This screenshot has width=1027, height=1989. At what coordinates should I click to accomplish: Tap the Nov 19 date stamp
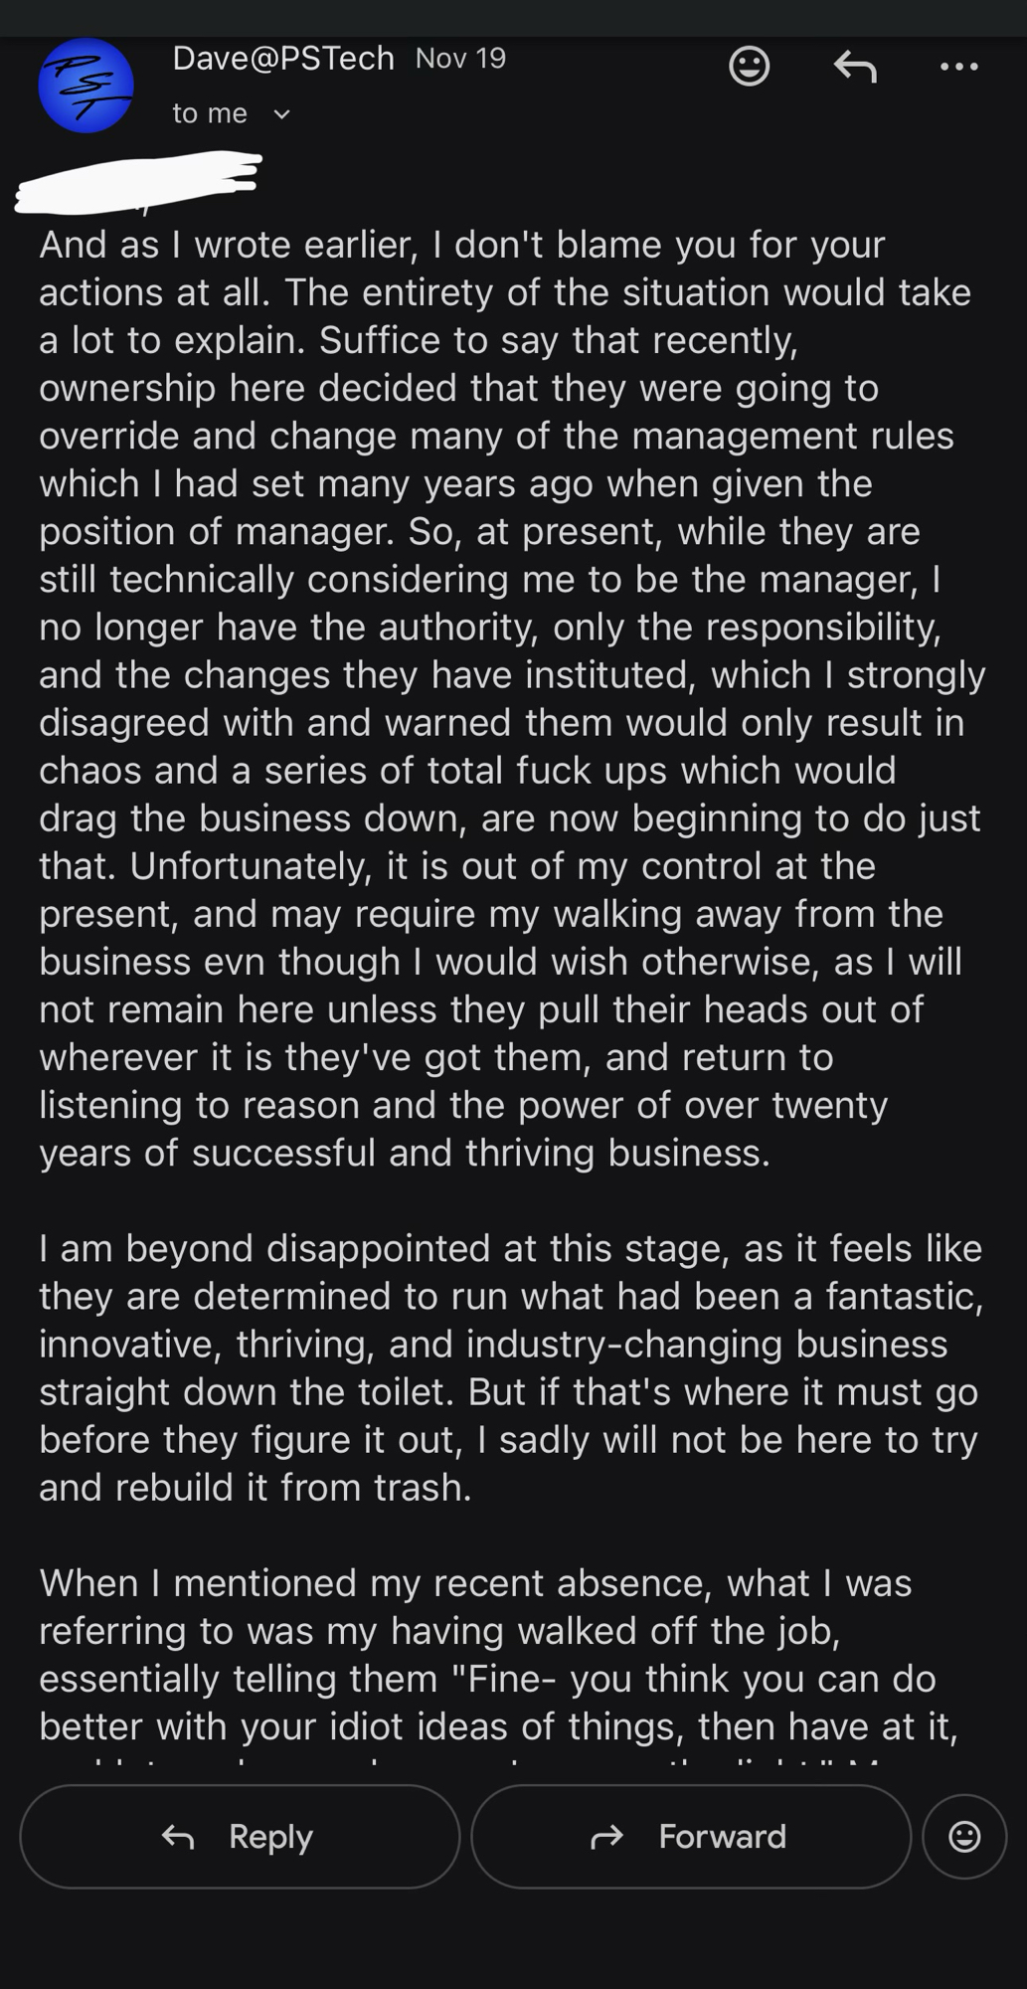click(460, 59)
